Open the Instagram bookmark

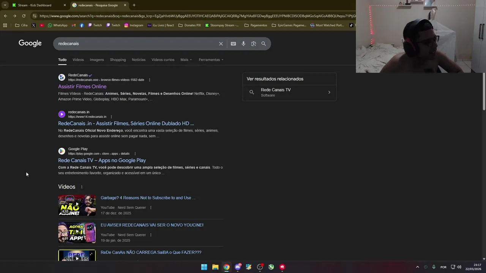[x=134, y=25]
